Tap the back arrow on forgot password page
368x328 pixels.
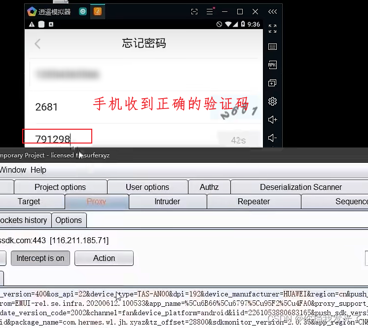tap(37, 44)
